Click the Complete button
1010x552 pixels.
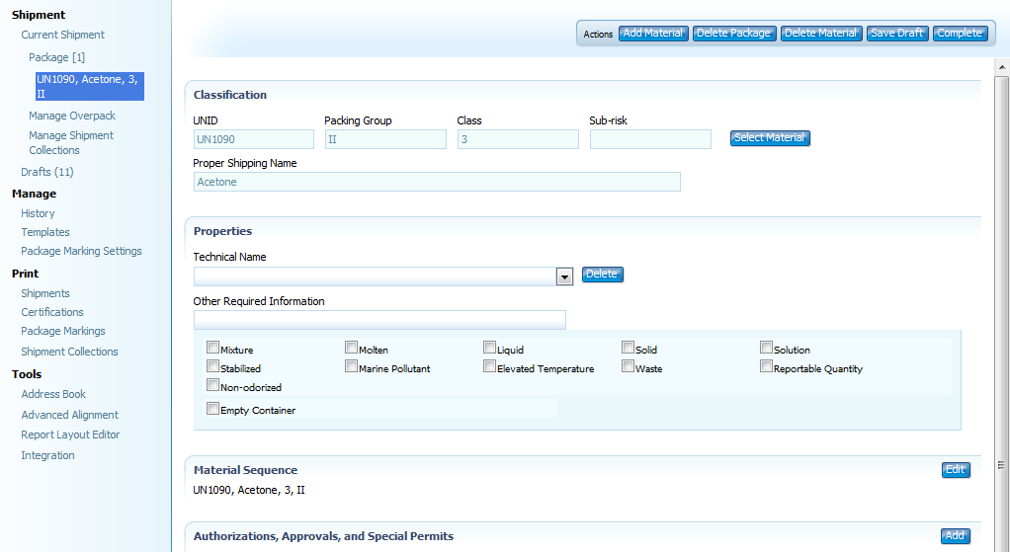point(960,34)
